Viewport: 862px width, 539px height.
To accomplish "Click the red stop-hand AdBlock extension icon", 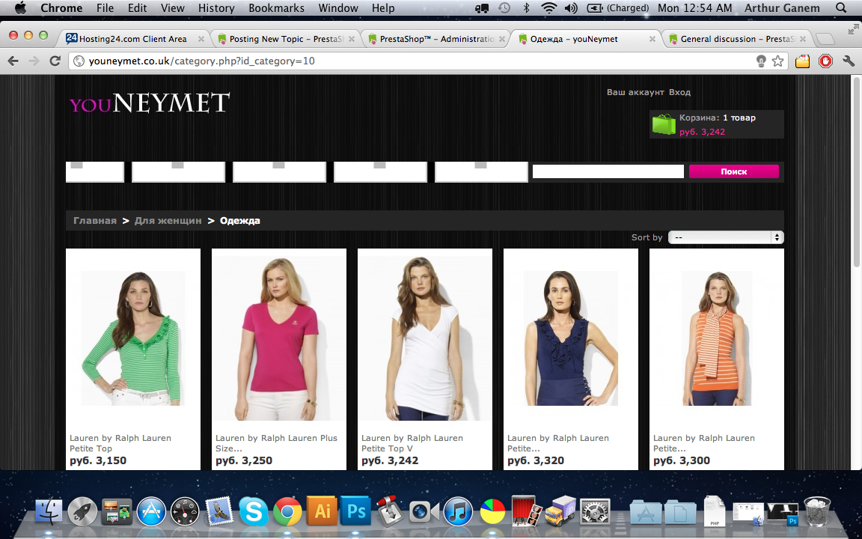I will (x=826, y=61).
